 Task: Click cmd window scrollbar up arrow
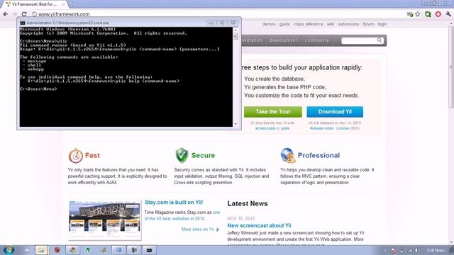click(x=236, y=30)
